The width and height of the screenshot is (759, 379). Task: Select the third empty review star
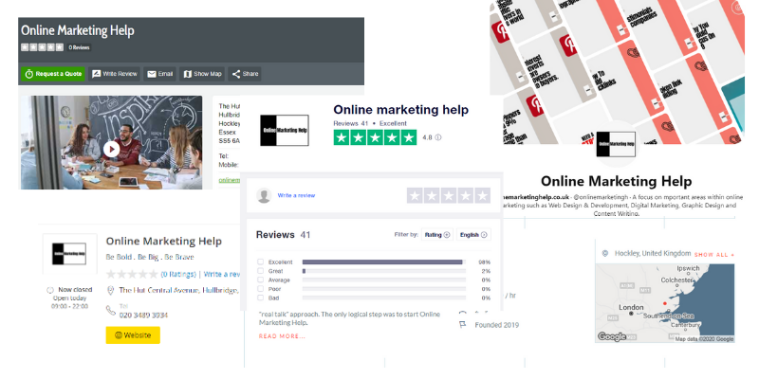(449, 196)
